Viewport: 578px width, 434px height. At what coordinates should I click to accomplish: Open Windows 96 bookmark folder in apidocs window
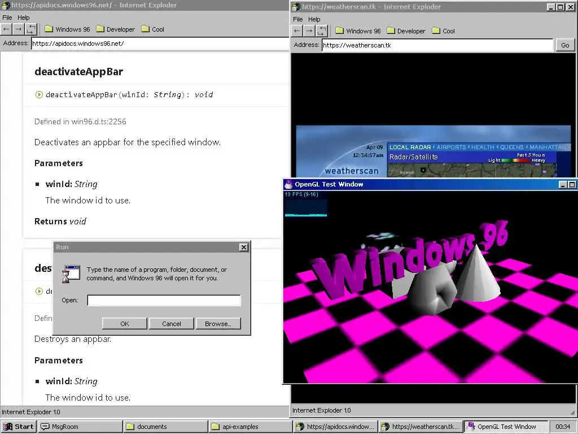[x=68, y=29]
